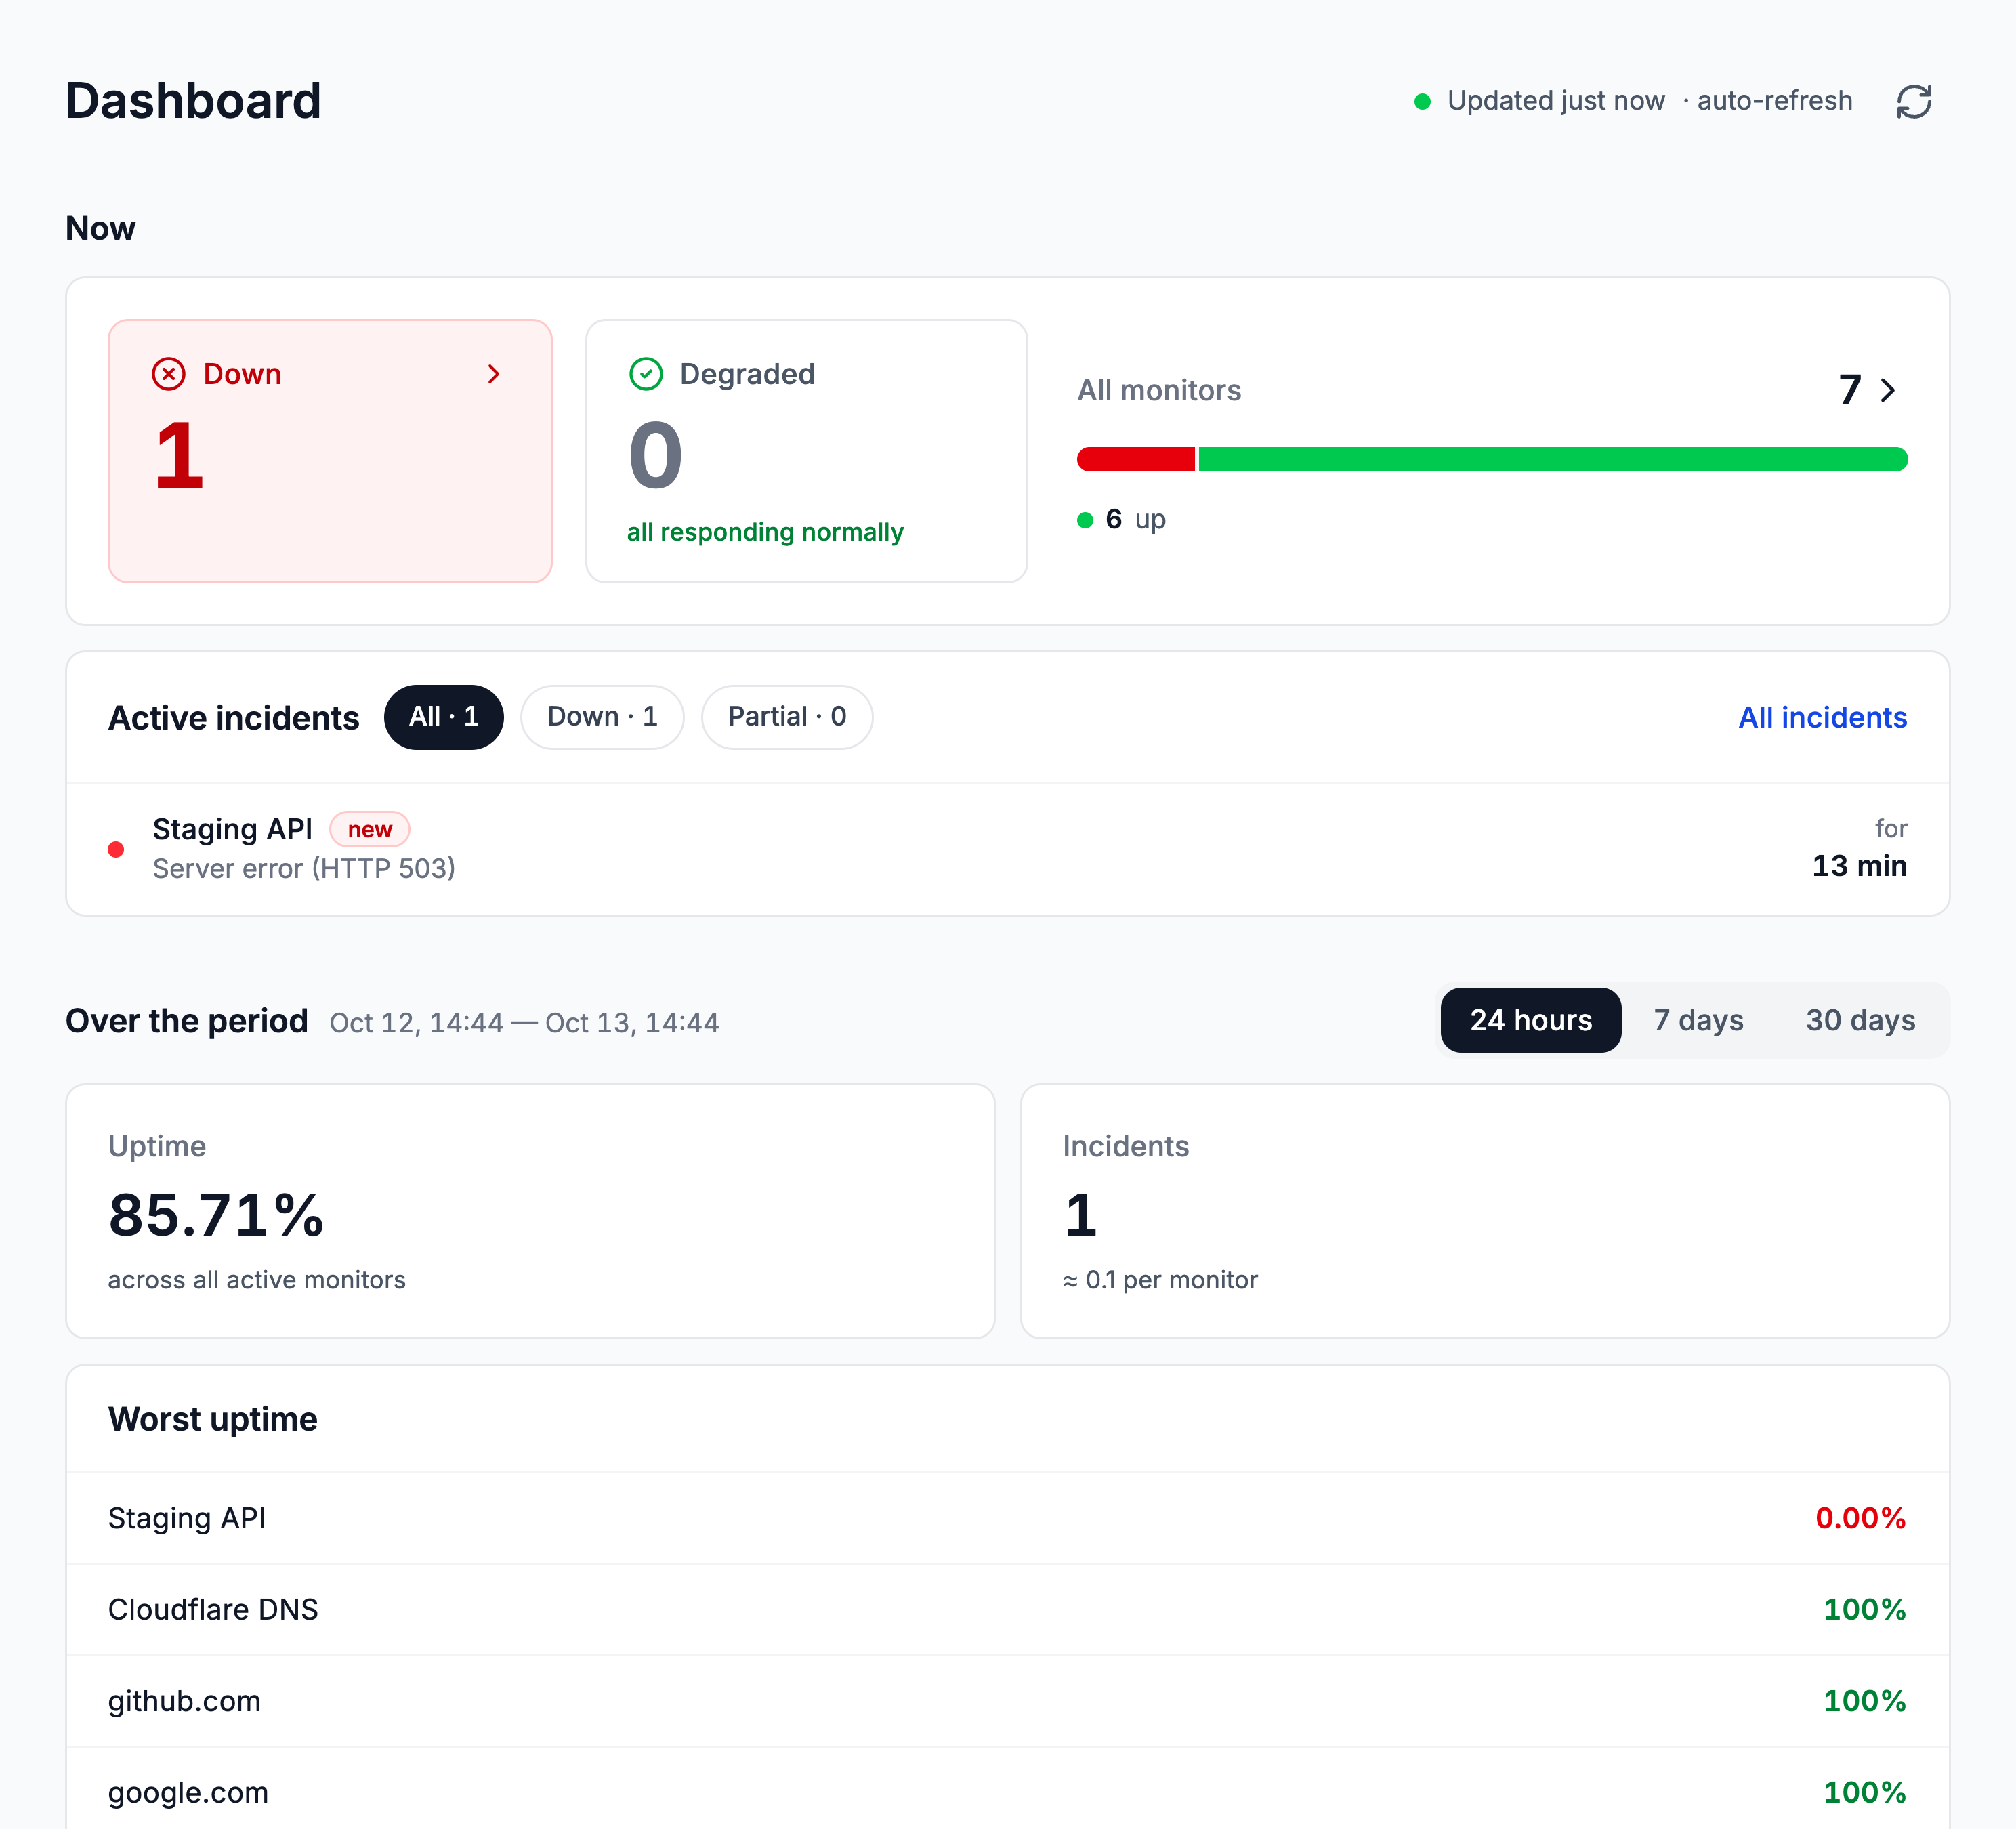Viewport: 2016px width, 1829px height.
Task: Click the Incidents count card
Action: coord(1485,1211)
